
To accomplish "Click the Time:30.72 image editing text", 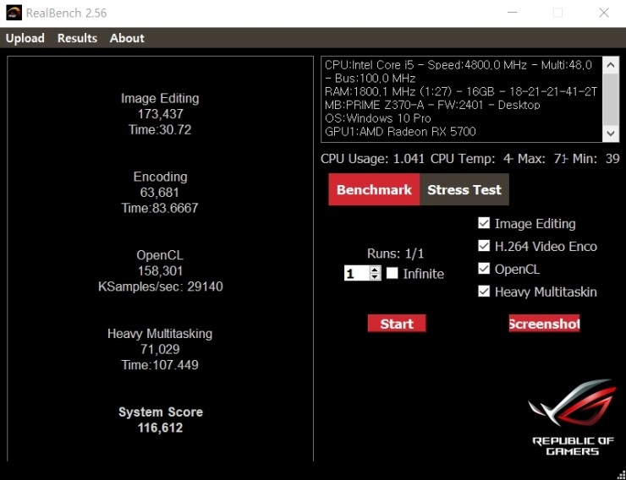I will [x=160, y=130].
